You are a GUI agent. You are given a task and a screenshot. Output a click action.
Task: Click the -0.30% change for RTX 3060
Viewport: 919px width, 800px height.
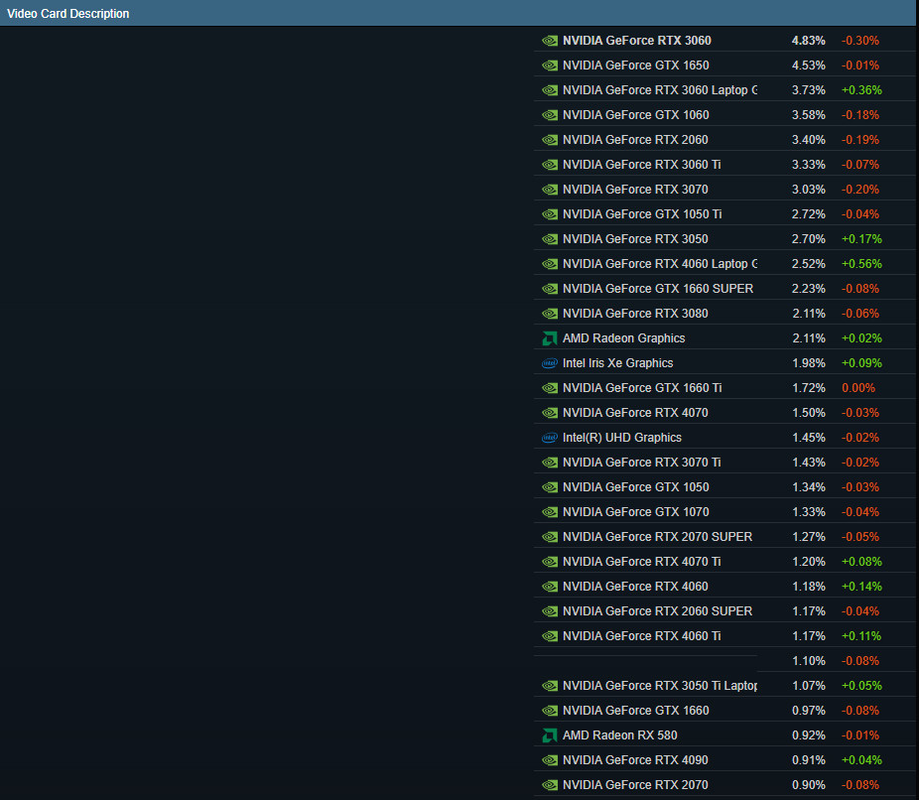coord(859,41)
